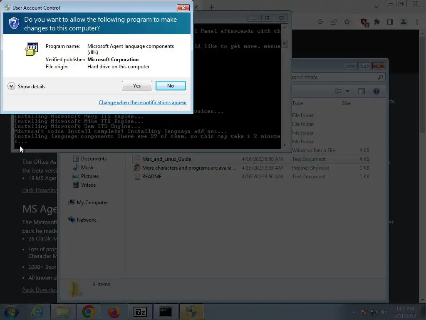Click the volume speaker tray icon
Image resolution: width=426 pixels, height=320 pixels.
pyautogui.click(x=384, y=312)
